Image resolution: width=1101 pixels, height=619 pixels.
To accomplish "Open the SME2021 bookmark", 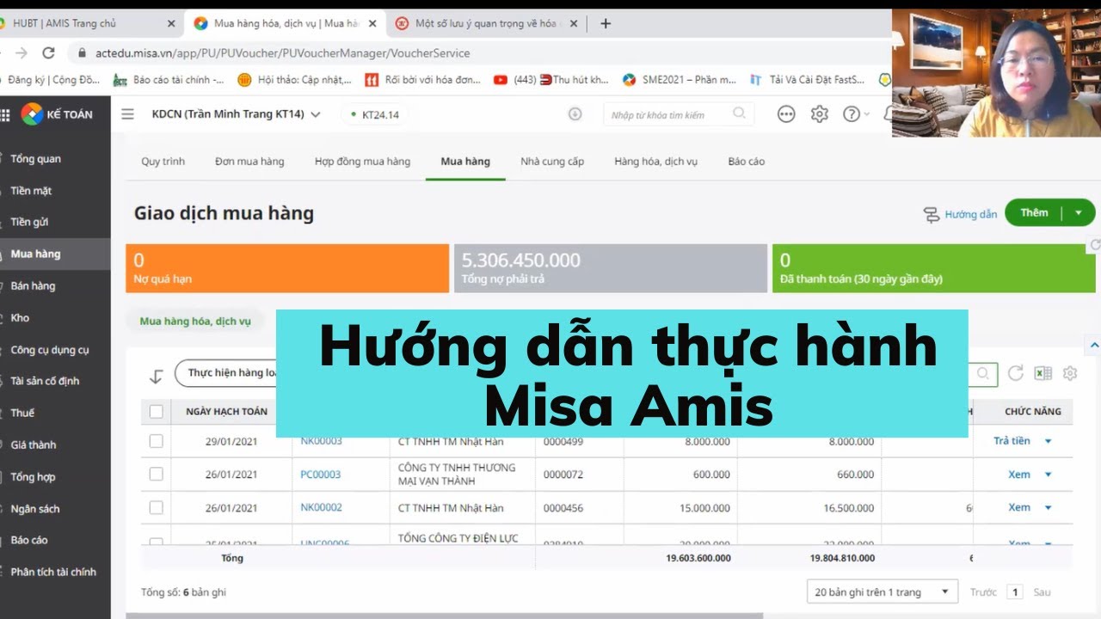I will 680,80.
